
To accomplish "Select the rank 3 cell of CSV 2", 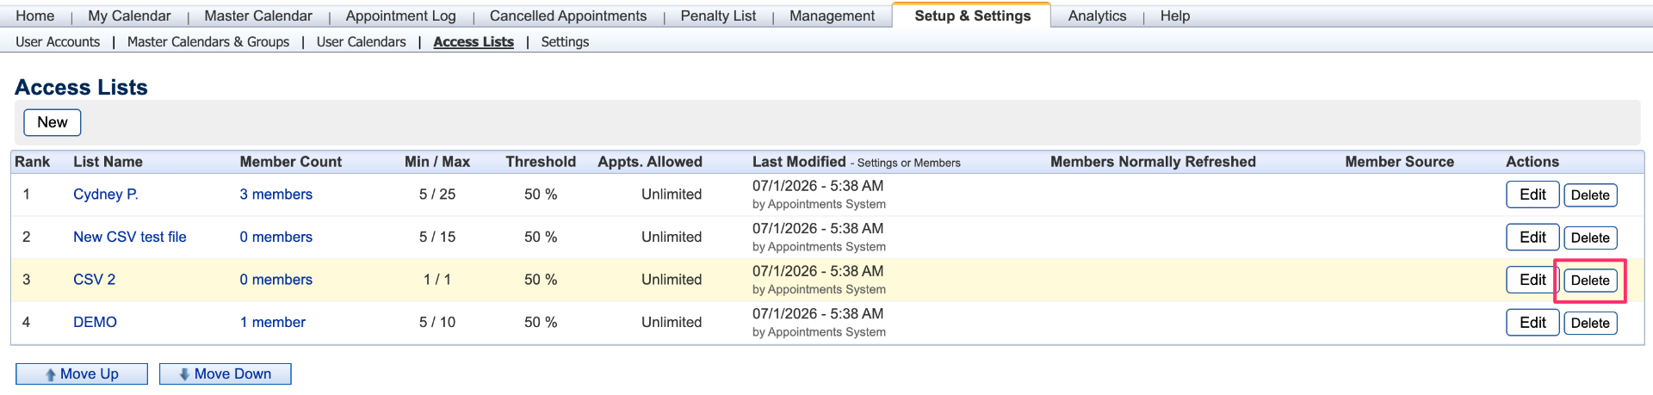I will (27, 280).
